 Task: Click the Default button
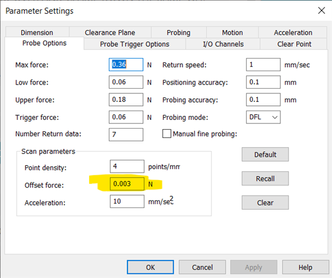click(x=265, y=155)
